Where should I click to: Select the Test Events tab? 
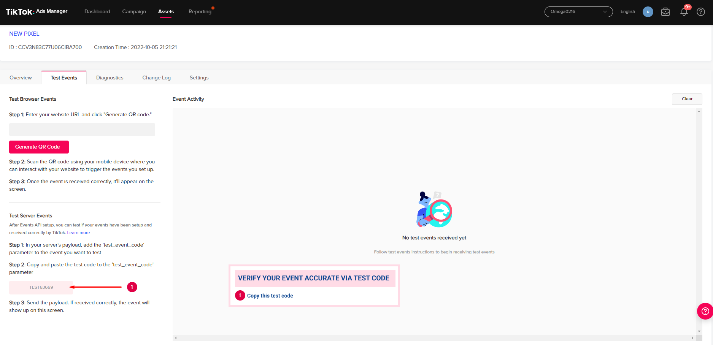(x=64, y=78)
